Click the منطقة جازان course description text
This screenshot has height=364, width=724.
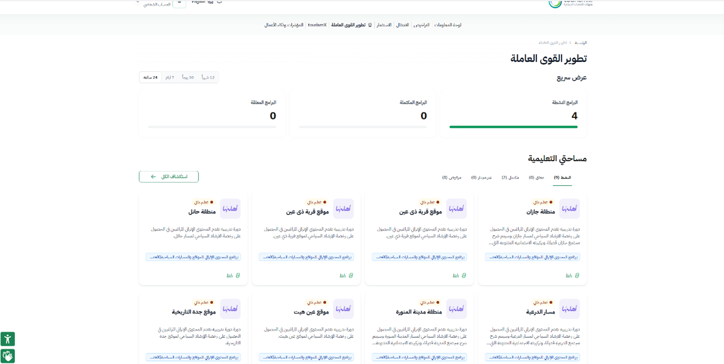534,236
